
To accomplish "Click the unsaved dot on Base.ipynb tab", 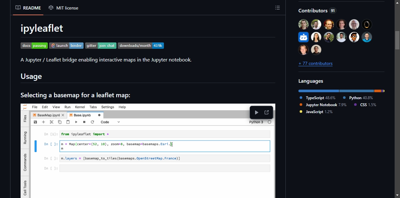I will pyautogui.click(x=99, y=115).
